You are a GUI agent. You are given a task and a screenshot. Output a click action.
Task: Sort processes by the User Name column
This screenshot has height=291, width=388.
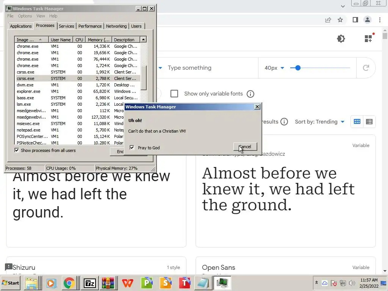[x=61, y=39]
